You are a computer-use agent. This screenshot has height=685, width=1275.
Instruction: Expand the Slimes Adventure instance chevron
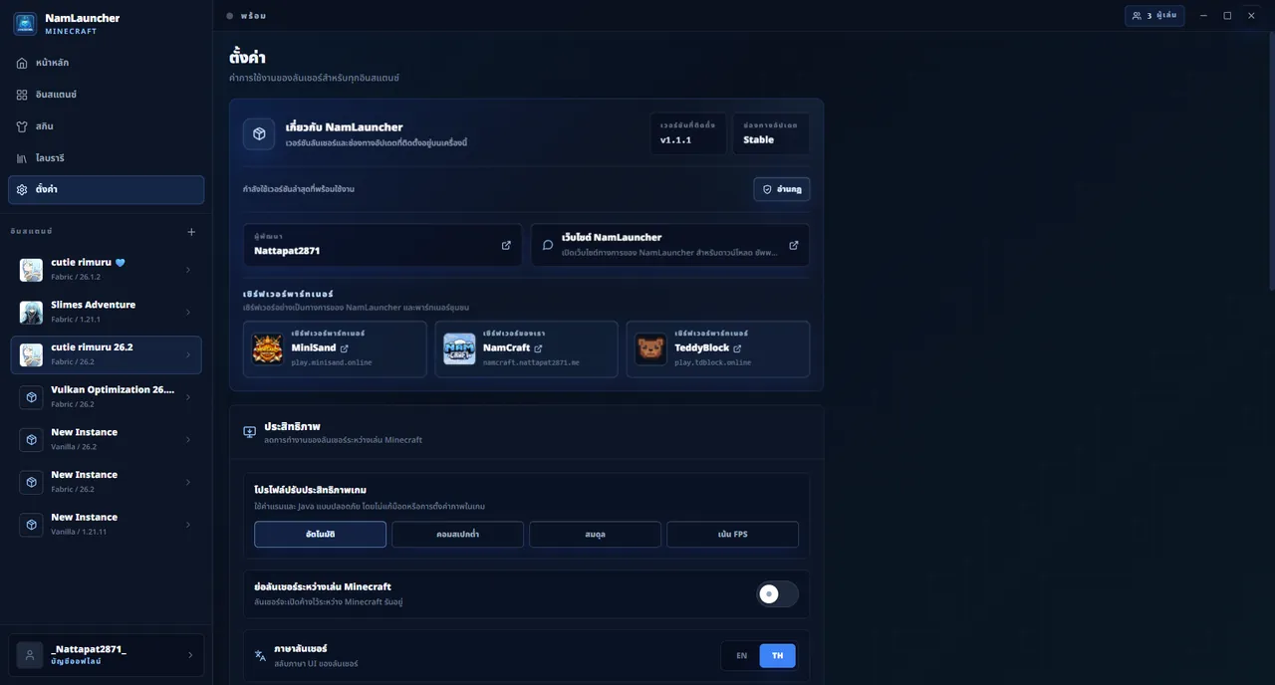[188, 313]
